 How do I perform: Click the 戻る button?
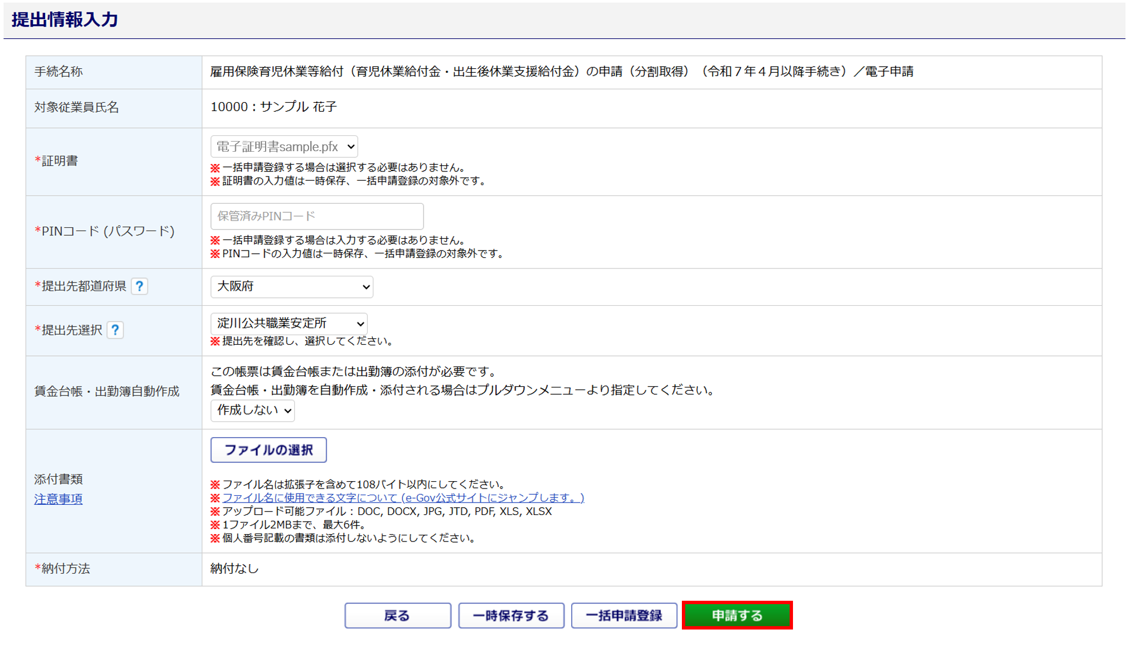coord(397,615)
